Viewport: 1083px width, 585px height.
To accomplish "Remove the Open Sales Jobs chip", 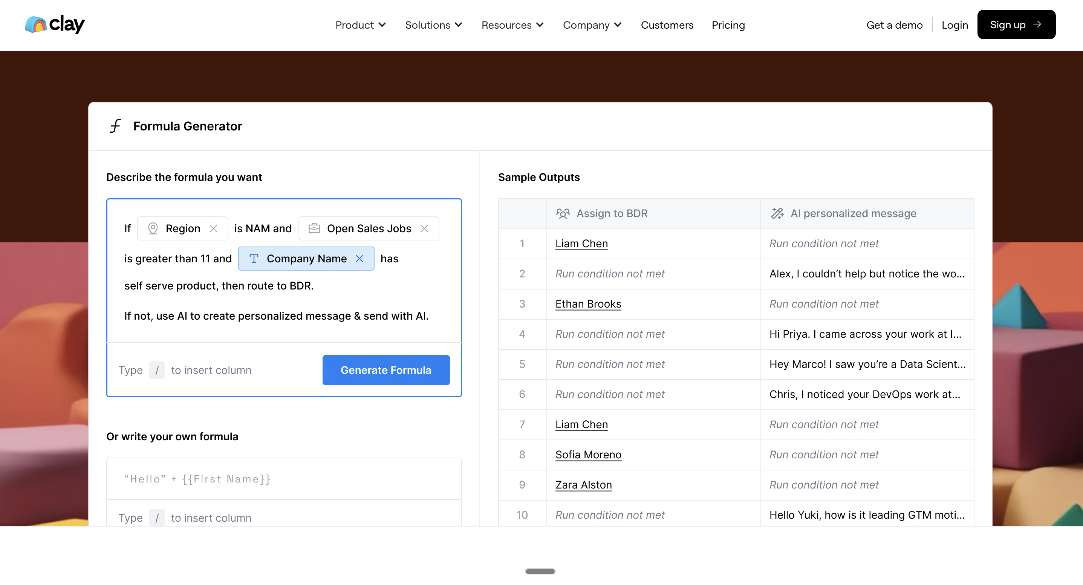I will click(x=424, y=228).
